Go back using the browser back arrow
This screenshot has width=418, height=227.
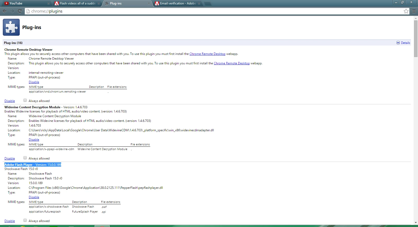[4, 11]
